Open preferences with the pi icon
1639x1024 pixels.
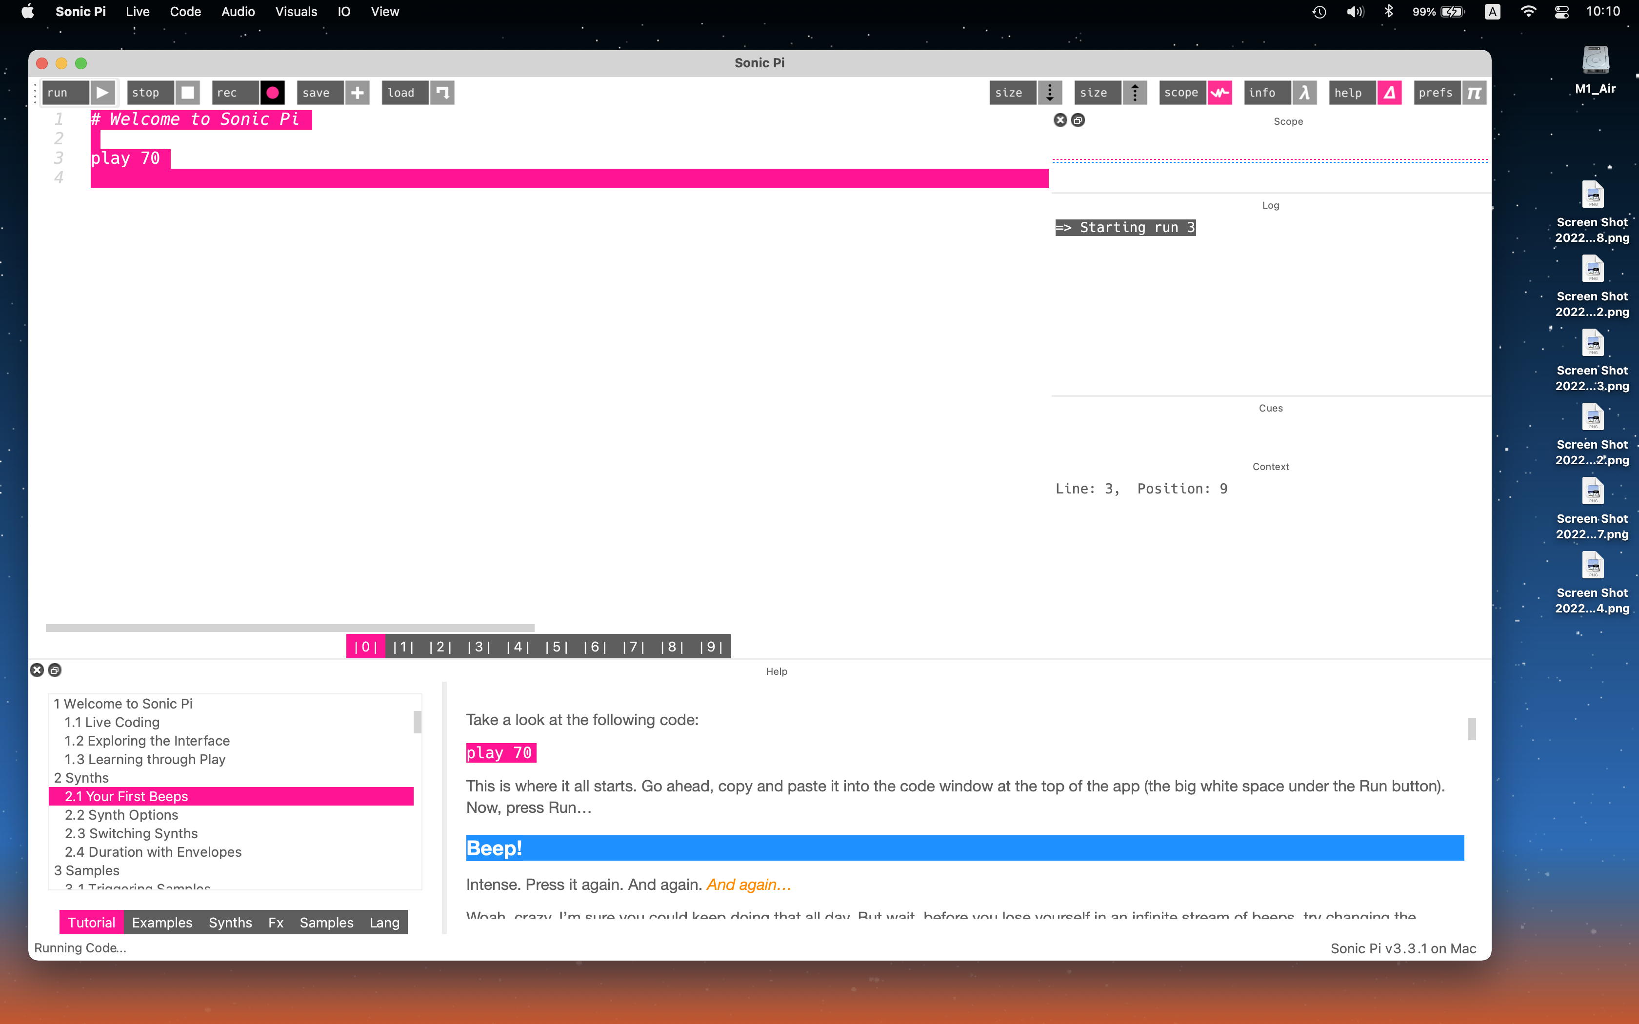click(x=1474, y=93)
